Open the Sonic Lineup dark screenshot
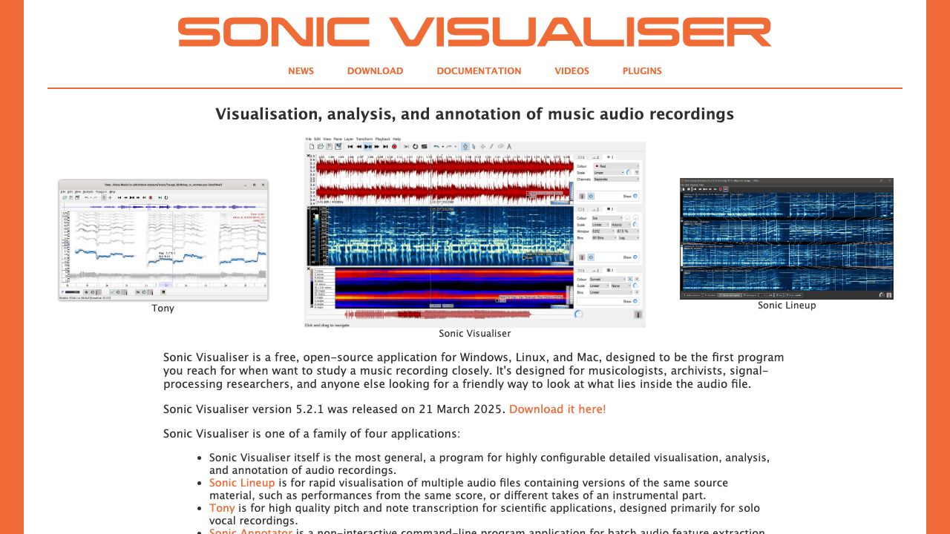The image size is (950, 534). point(787,239)
